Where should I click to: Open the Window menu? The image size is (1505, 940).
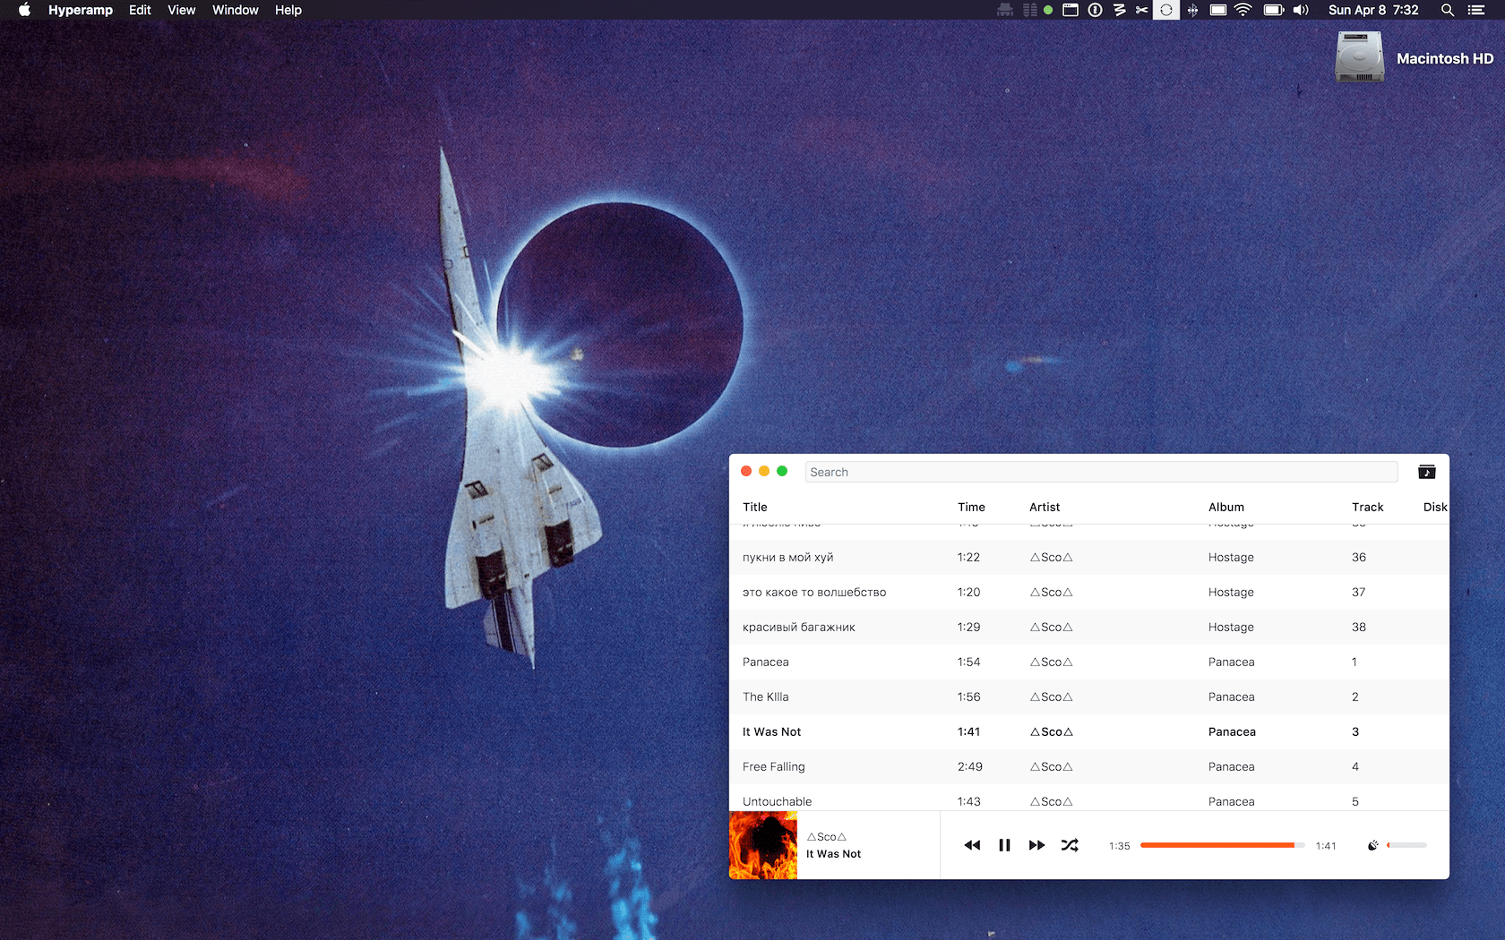(235, 10)
